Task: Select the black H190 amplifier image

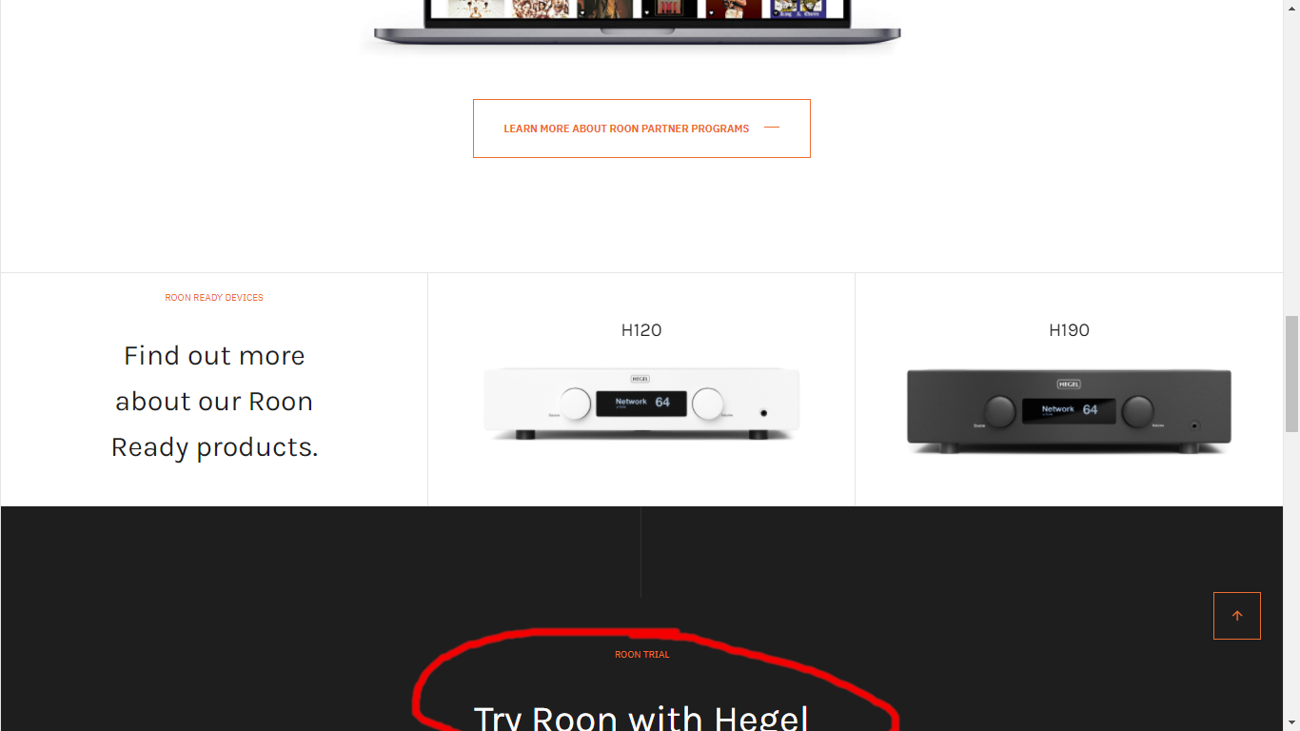Action: (1069, 411)
